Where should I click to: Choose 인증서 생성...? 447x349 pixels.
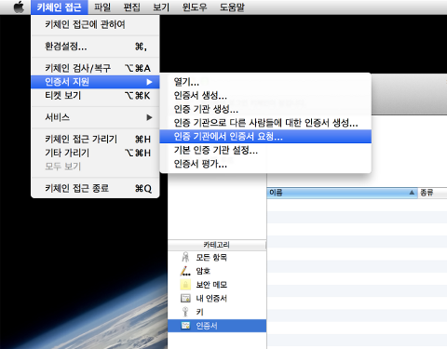coord(265,96)
